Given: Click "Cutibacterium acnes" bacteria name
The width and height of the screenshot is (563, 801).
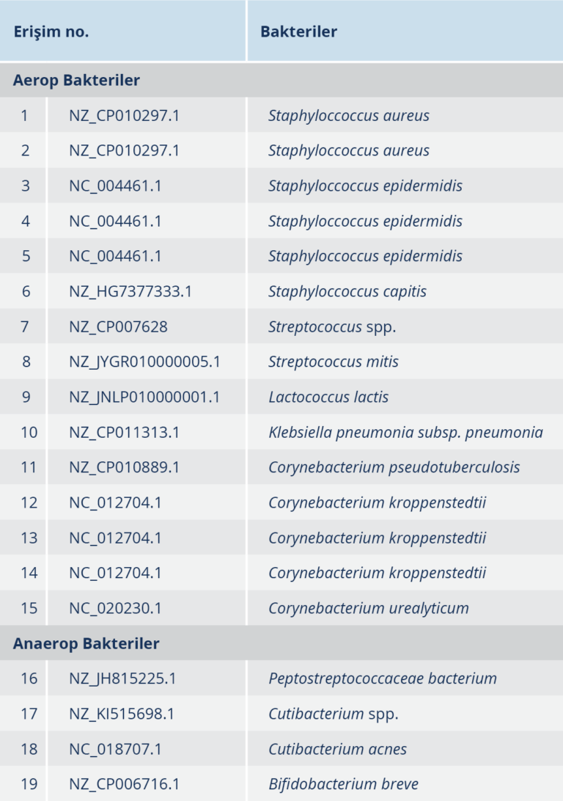Looking at the screenshot, I should click(x=337, y=749).
